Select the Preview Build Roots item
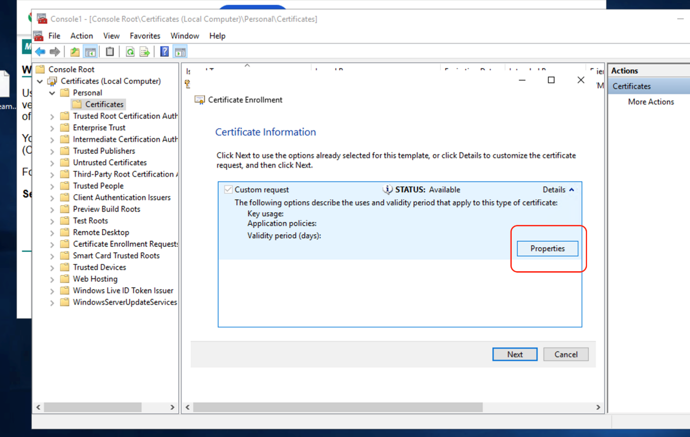This screenshot has width=690, height=437. tap(106, 209)
